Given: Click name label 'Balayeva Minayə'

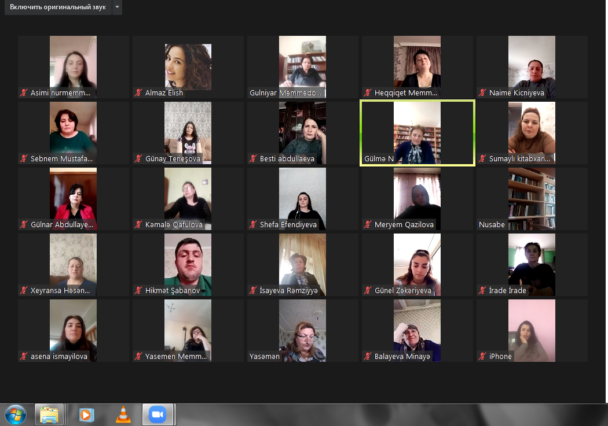Looking at the screenshot, I should point(402,357).
